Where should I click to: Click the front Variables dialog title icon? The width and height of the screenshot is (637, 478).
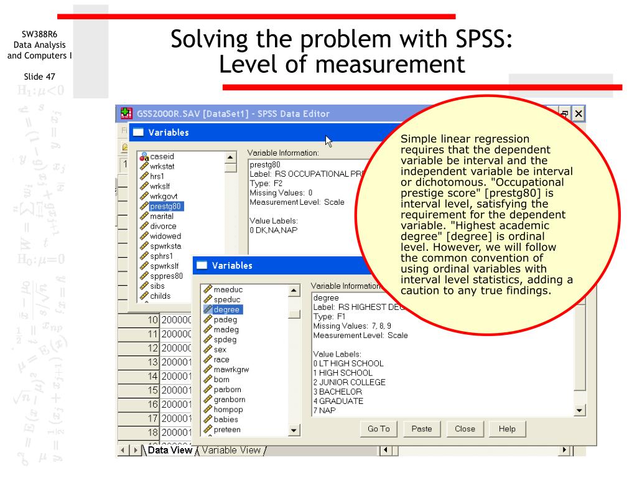[x=202, y=265]
